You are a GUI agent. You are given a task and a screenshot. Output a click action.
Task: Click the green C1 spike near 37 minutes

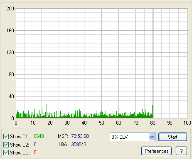[80, 111]
